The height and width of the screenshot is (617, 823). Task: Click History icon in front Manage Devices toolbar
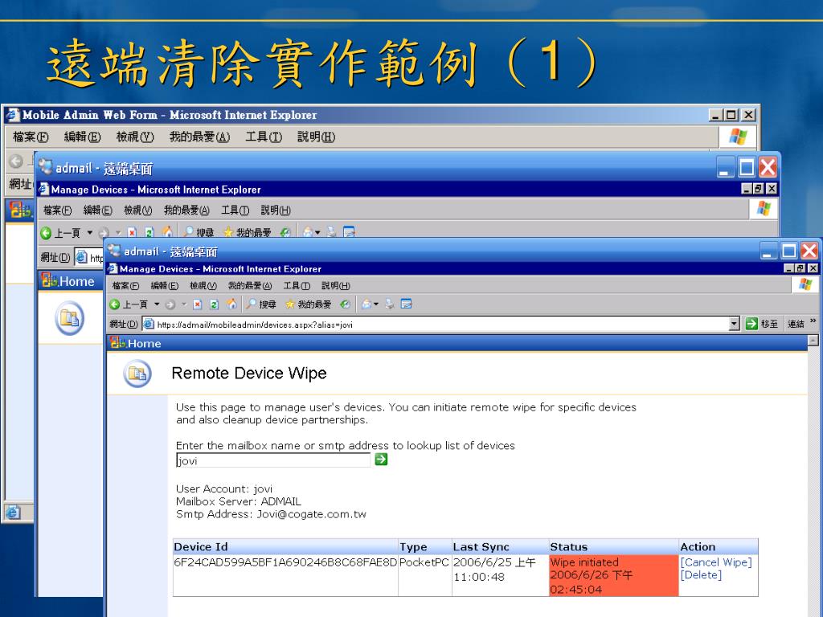(x=345, y=304)
